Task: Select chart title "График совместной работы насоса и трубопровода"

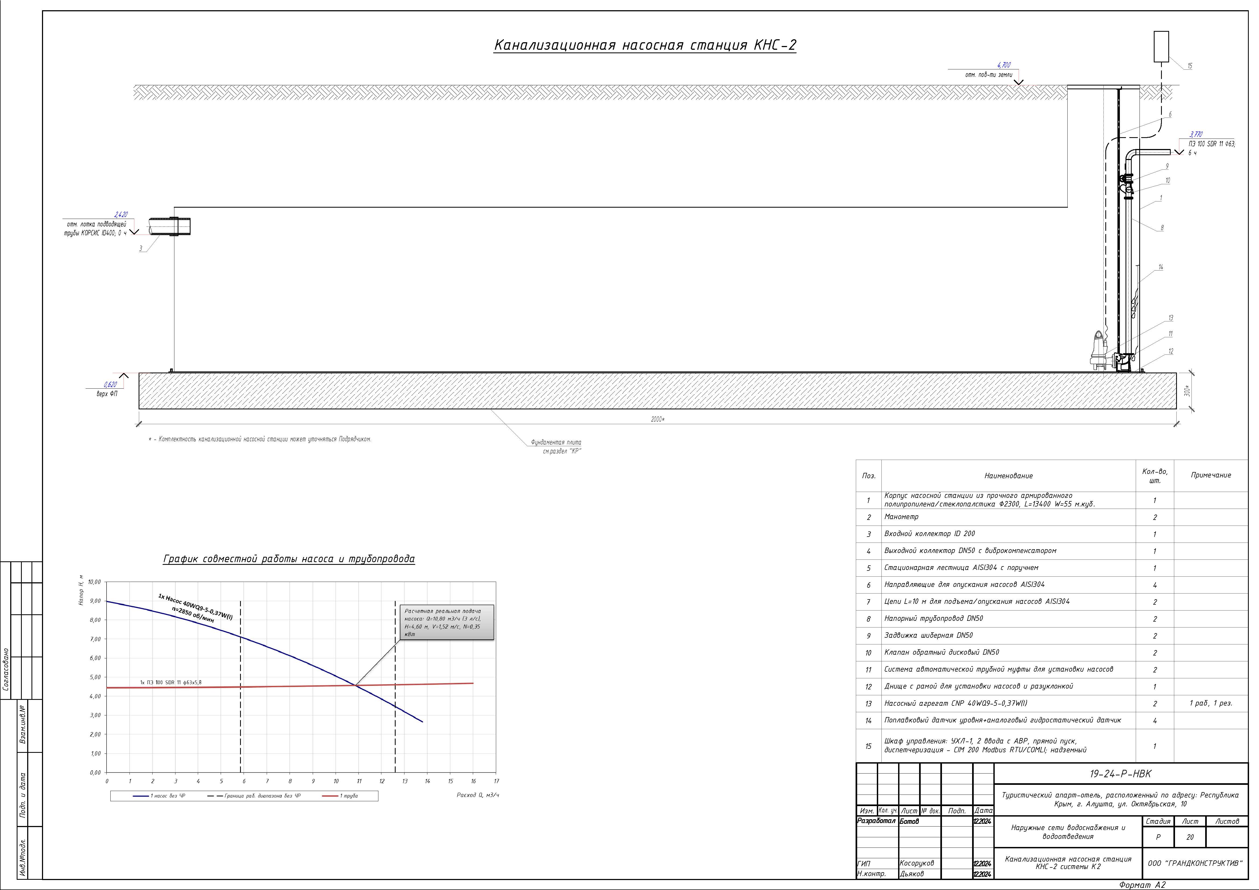Action: click(289, 559)
